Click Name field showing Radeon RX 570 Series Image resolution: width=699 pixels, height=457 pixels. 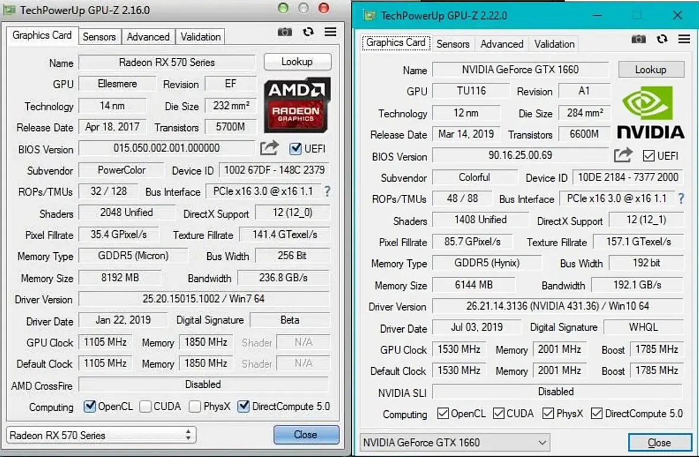166,62
